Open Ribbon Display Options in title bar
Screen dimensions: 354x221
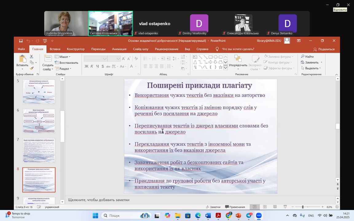coord(299,41)
